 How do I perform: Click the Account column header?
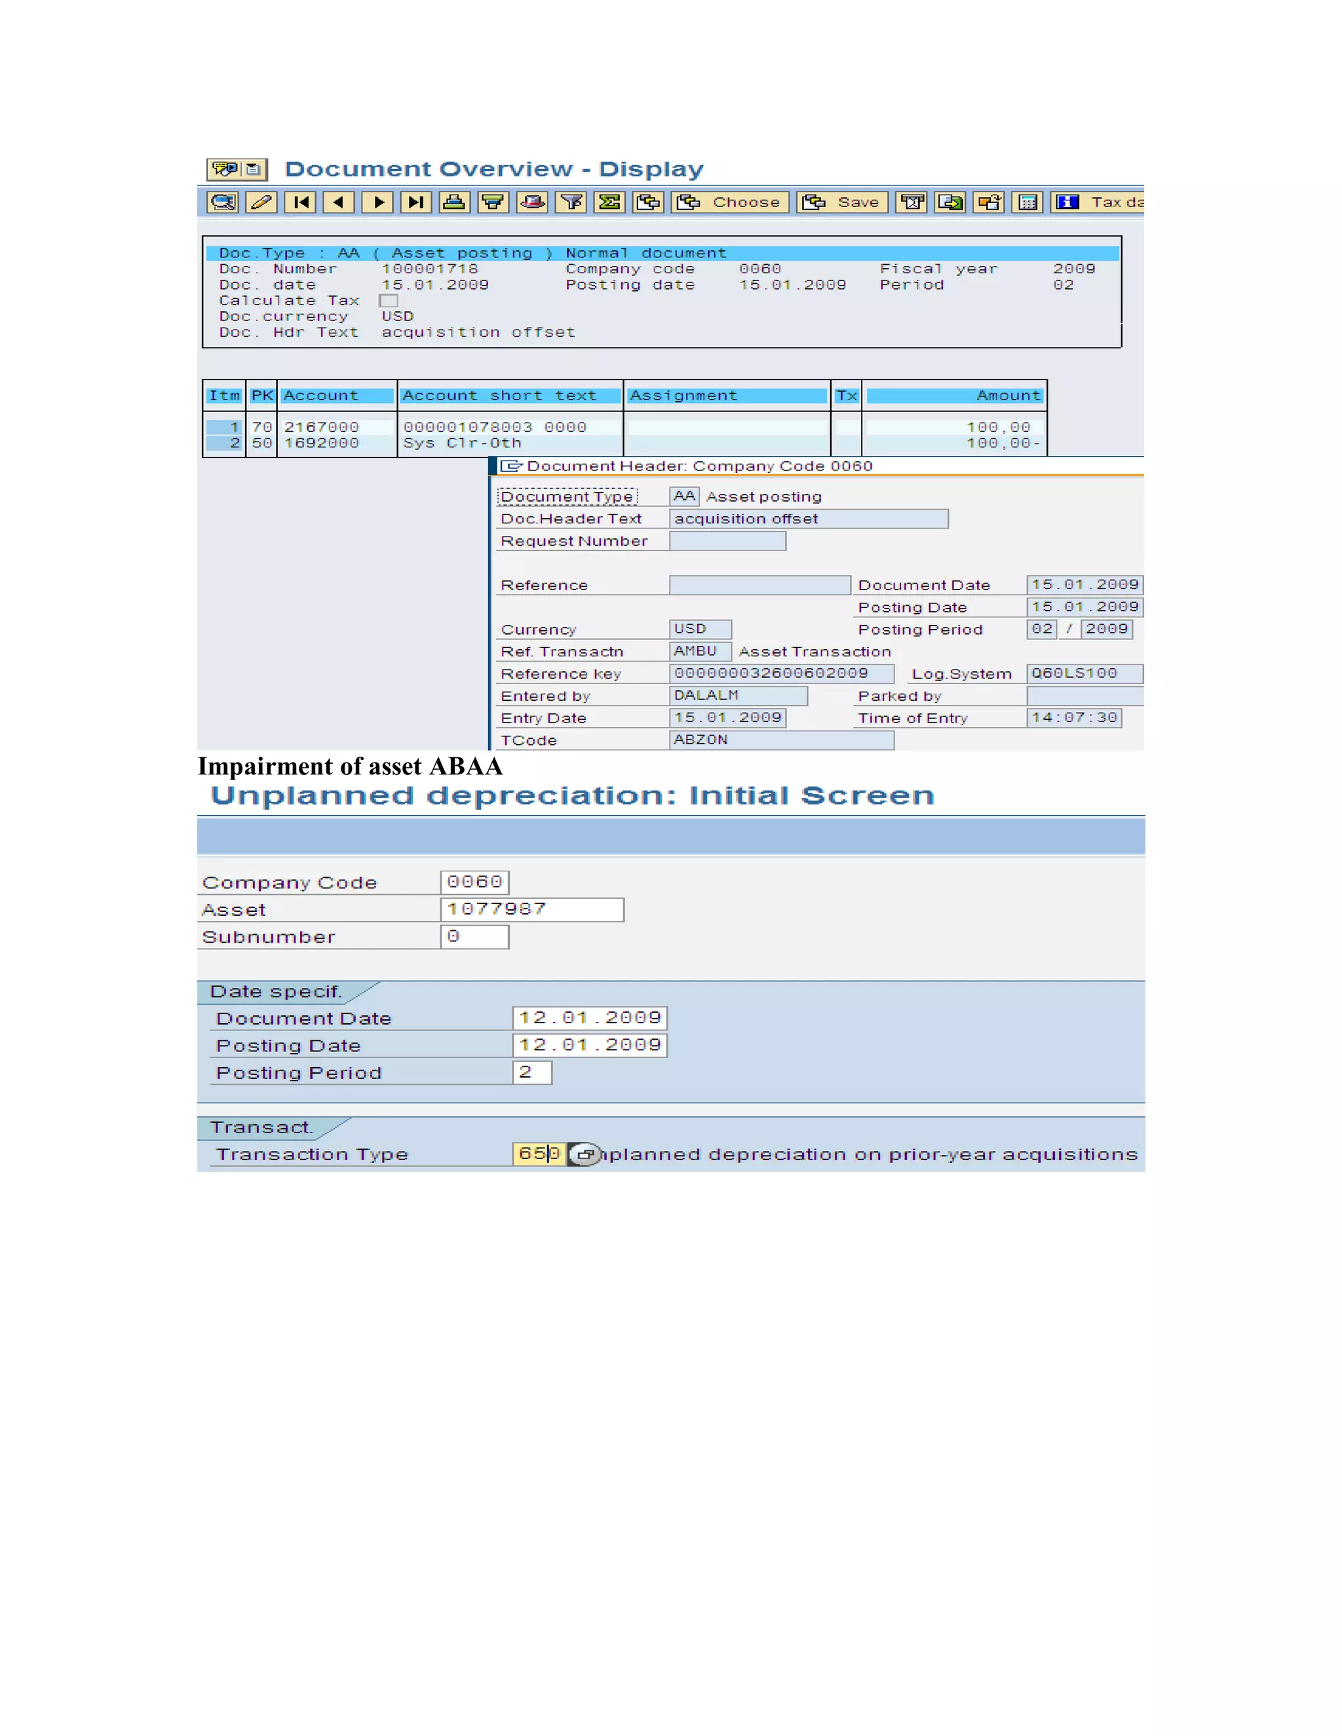[337, 396]
